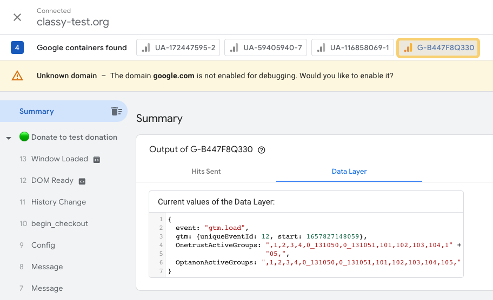Open event 9 Config
493x300 pixels.
(x=43, y=245)
